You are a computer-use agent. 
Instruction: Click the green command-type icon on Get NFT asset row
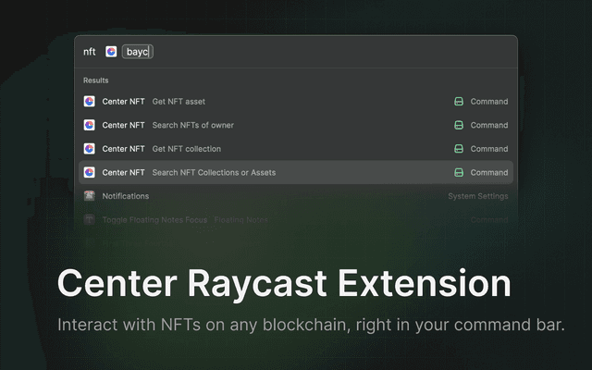458,101
